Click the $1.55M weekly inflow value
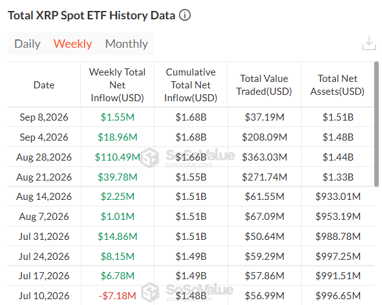The width and height of the screenshot is (382, 305). coord(118,117)
